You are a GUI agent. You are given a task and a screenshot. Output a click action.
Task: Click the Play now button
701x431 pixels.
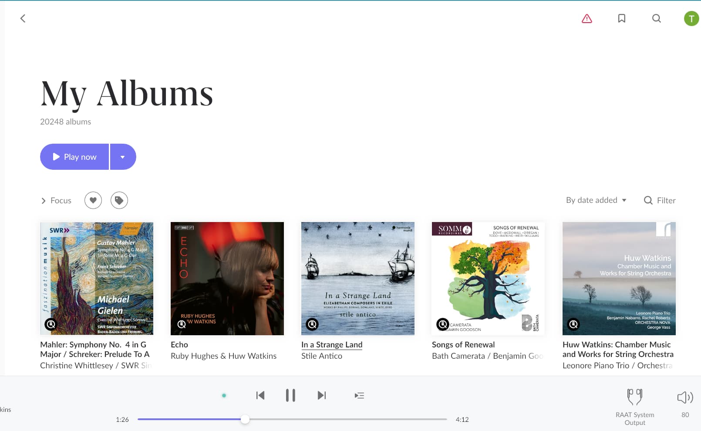[x=74, y=157]
